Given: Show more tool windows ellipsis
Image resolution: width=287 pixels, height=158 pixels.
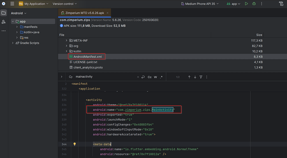Looking at the screenshot, I should (3, 31).
